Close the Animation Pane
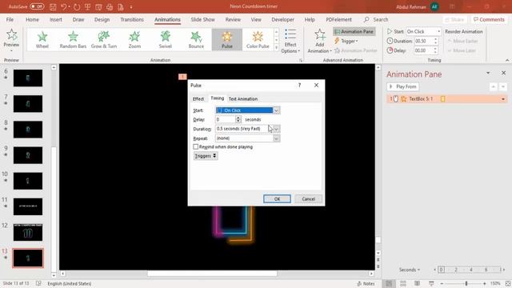This screenshot has width=512, height=288. (503, 73)
